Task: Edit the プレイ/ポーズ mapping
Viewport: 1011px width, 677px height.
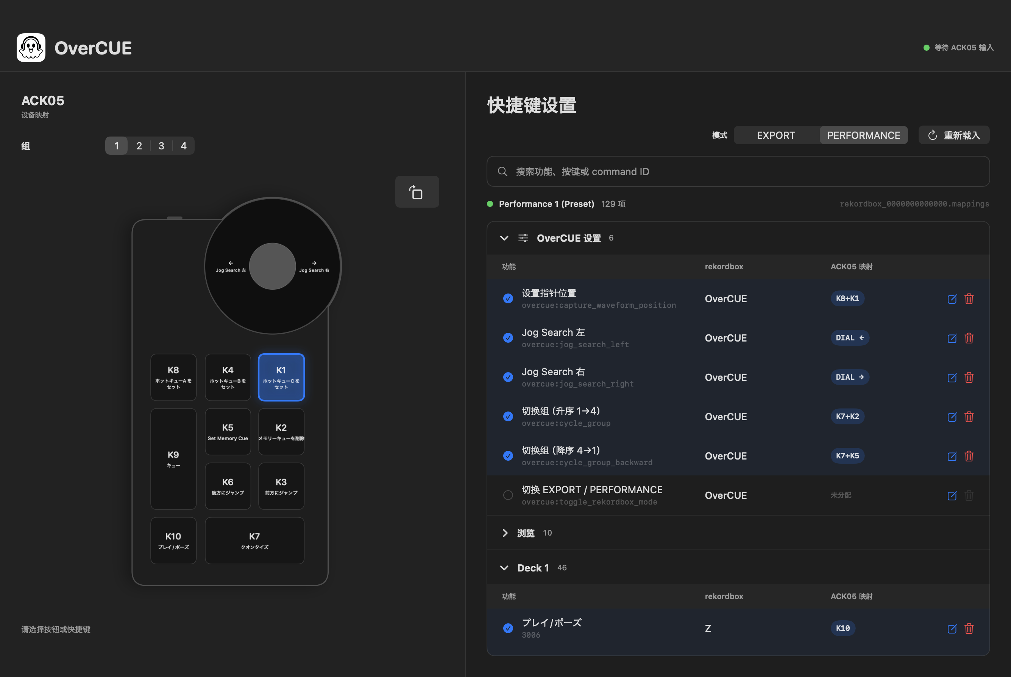Action: tap(952, 629)
